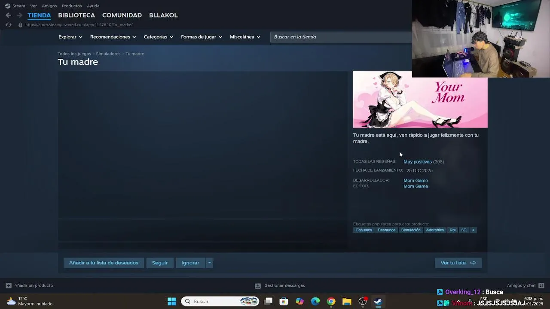The width and height of the screenshot is (550, 309).
Task: Click the Tu madre breadcrumb link
Action: click(x=135, y=54)
